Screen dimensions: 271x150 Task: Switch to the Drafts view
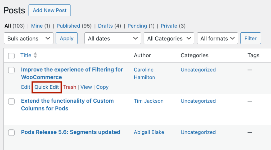point(105,26)
